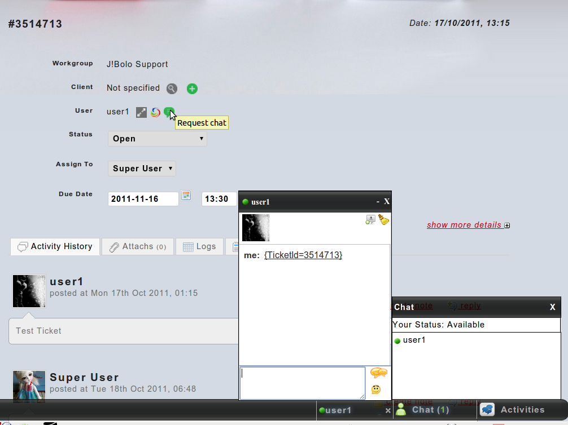The height and width of the screenshot is (425, 568).
Task: Click the colorful swirl icon beside user1
Action: 155,112
